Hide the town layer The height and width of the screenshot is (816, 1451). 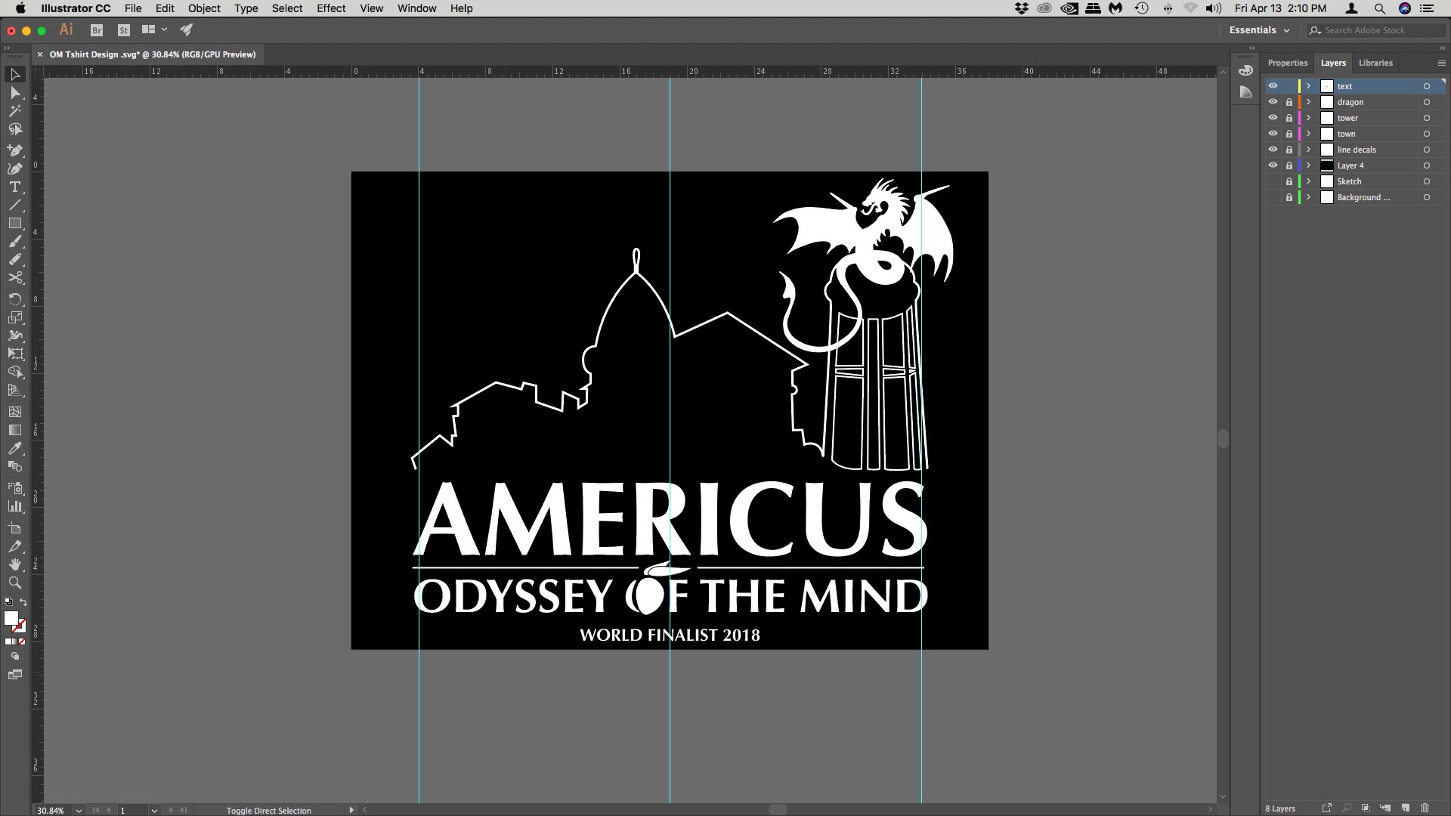tap(1273, 134)
